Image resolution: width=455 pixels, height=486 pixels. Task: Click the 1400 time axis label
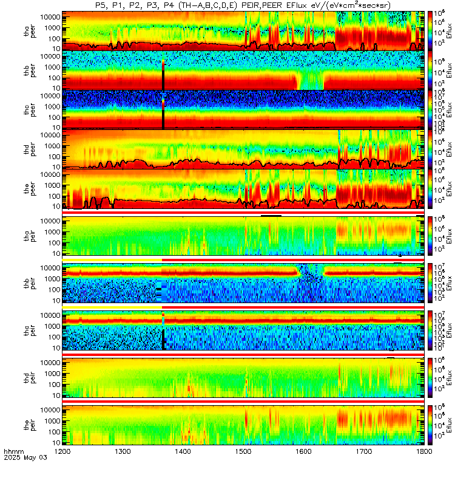183,451
